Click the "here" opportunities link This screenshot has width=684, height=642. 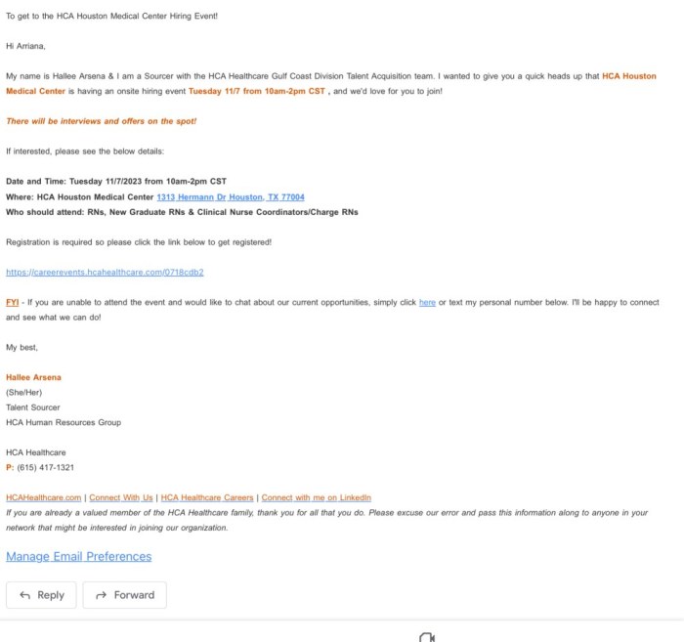tap(427, 303)
